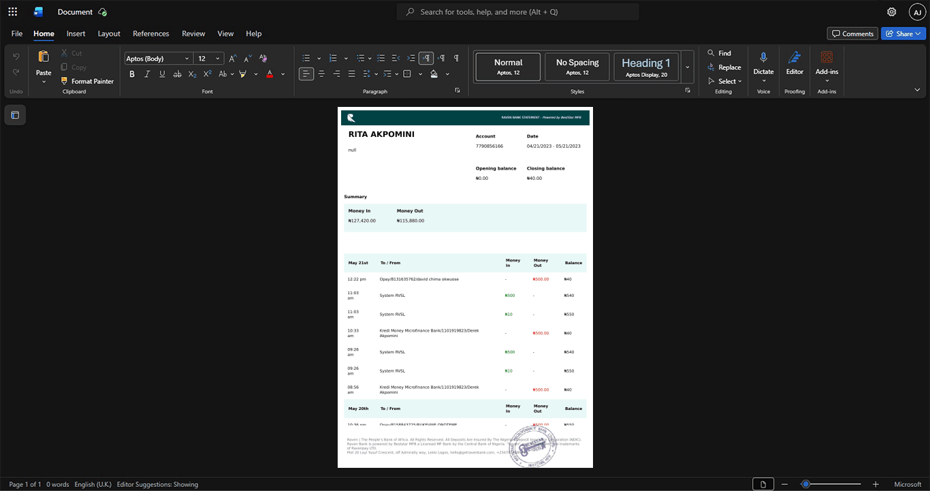Apply the No Spacing style
Viewport: 930px width, 491px height.
click(x=577, y=67)
